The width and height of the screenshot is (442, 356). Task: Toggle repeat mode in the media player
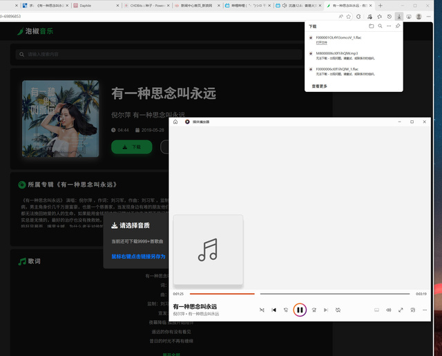coord(338,310)
